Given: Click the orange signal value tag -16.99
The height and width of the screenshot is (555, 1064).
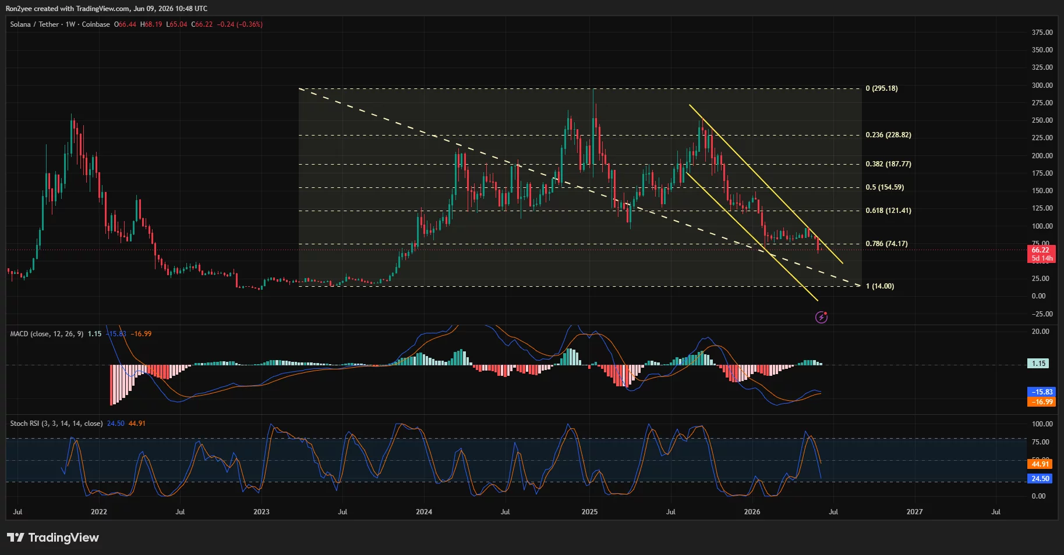Looking at the screenshot, I should pos(1041,402).
